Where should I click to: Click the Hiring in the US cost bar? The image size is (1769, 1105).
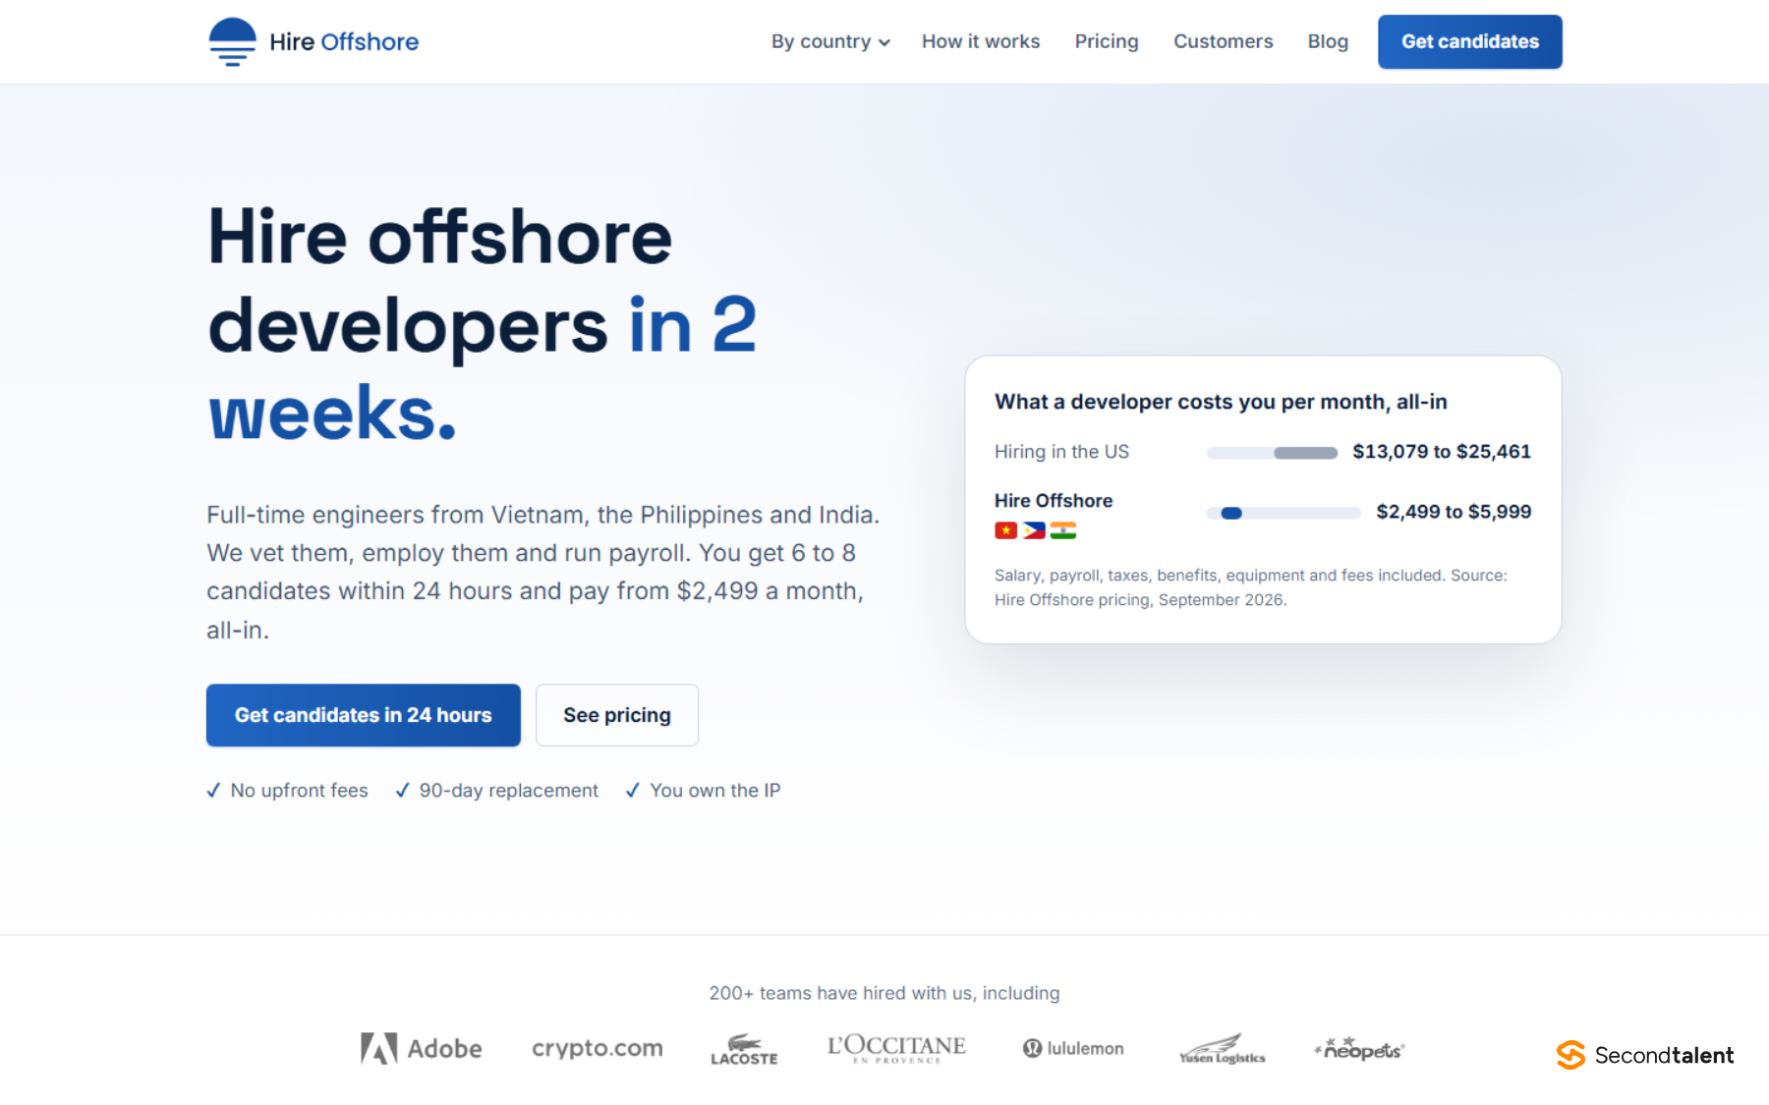(x=1272, y=453)
